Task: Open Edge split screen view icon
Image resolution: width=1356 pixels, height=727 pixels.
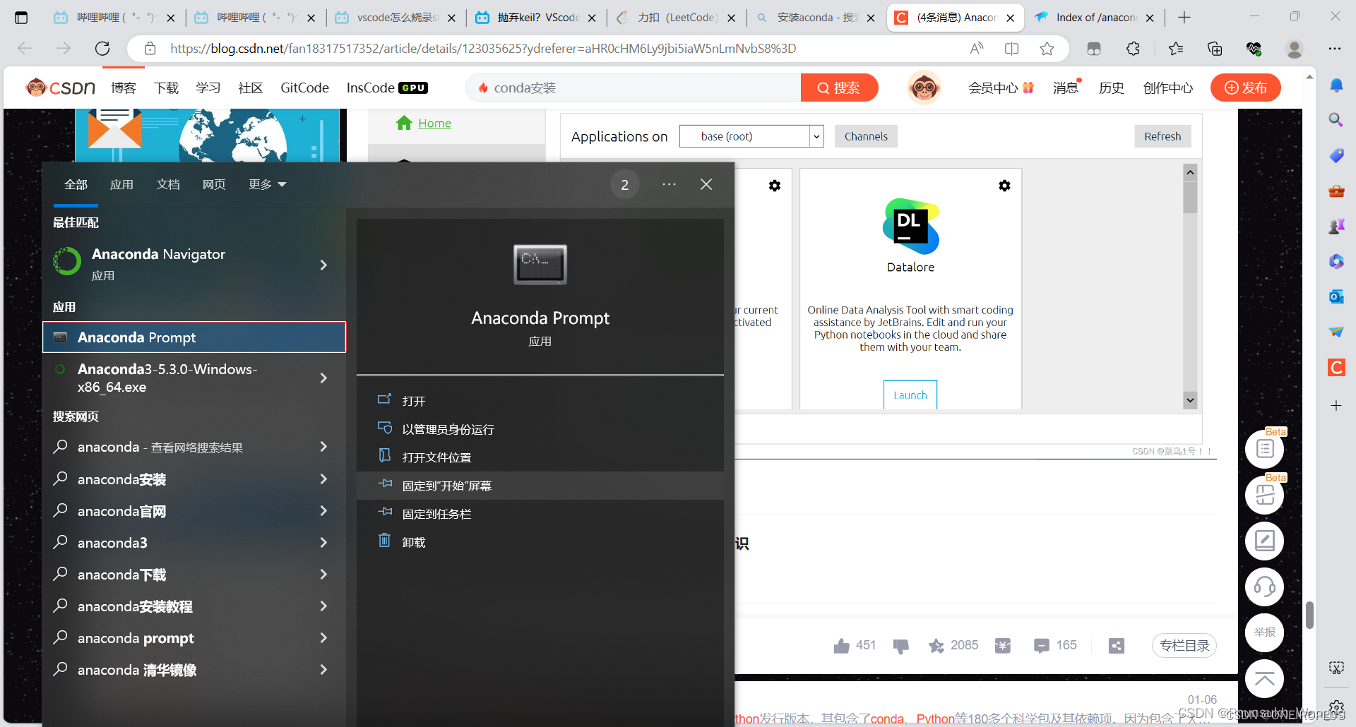Action: click(1011, 48)
